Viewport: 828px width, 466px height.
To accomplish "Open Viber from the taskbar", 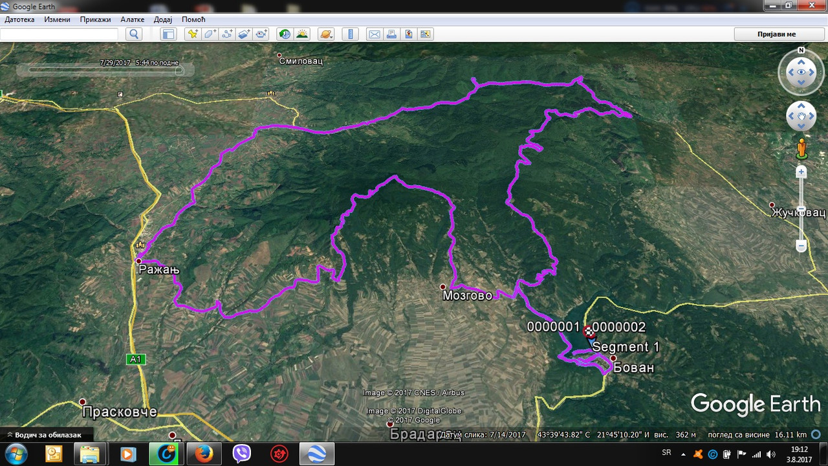I will 242,454.
